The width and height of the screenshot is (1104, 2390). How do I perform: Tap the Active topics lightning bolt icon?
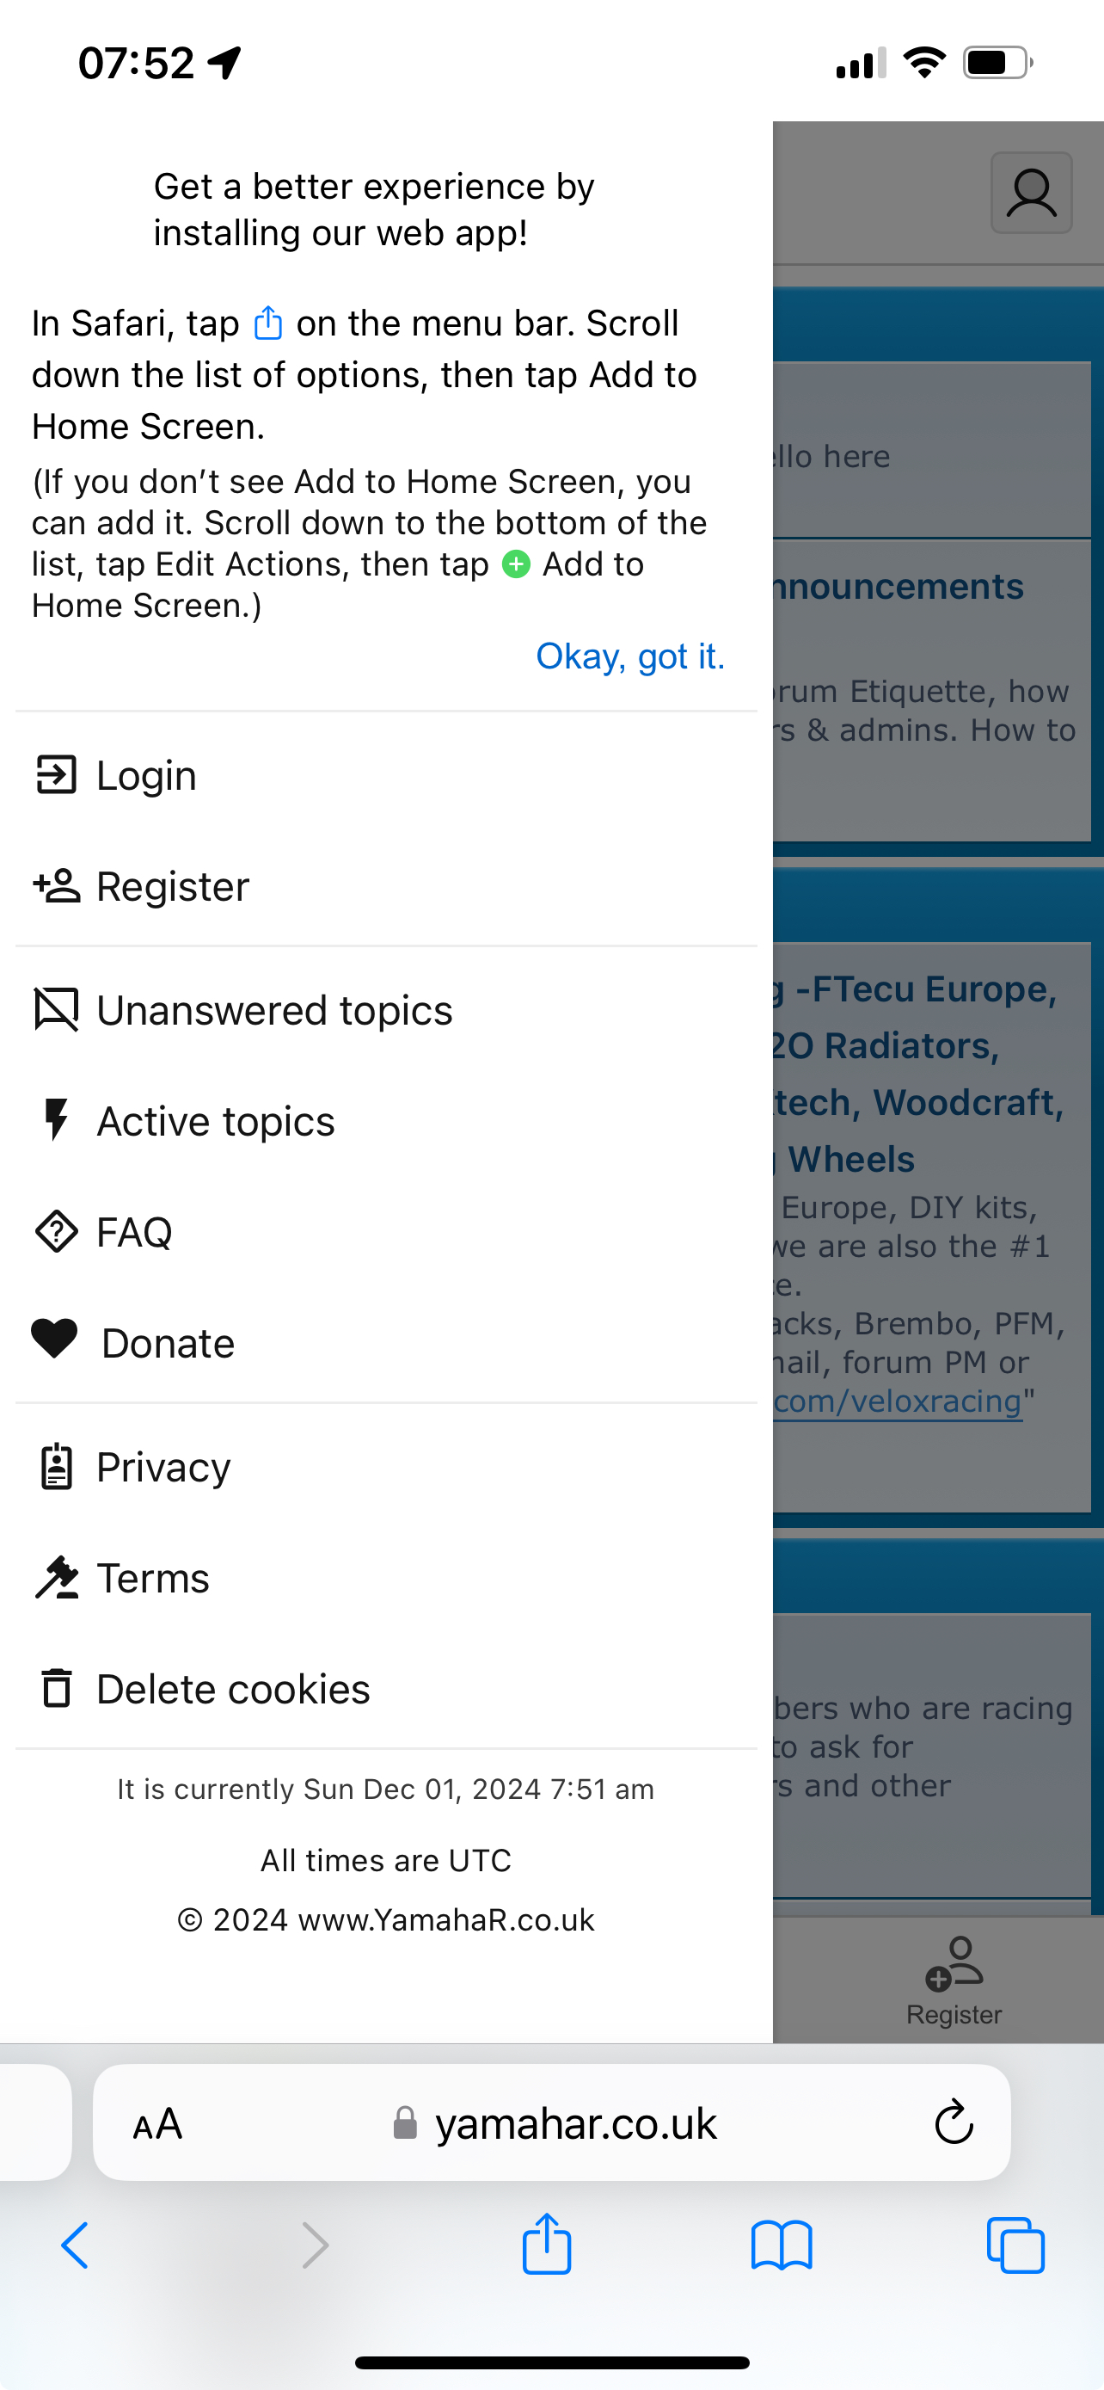tap(56, 1120)
